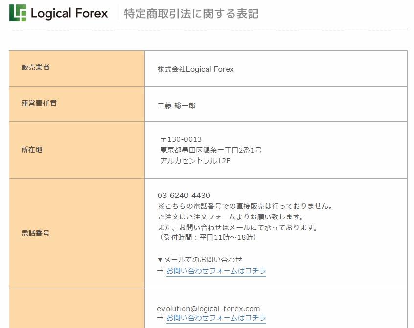
Task: Click the 販売業者 row header
Action: 35,67
